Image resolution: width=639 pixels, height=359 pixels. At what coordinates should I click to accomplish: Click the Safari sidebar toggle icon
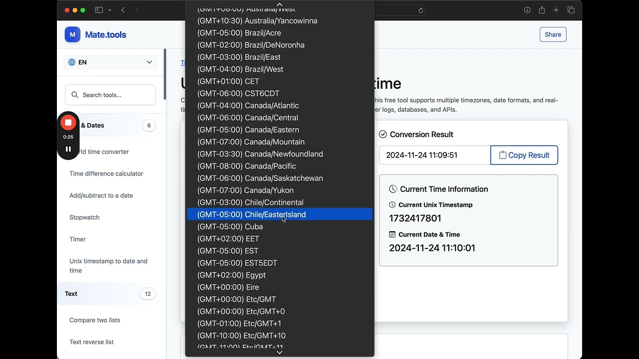coord(99,10)
